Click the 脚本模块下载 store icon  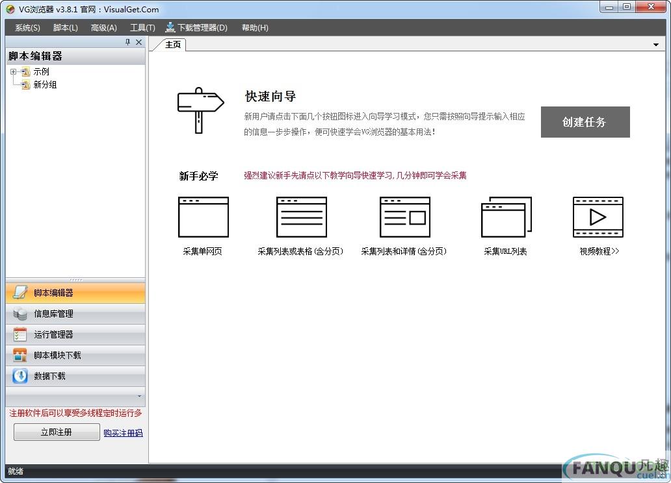[20, 355]
